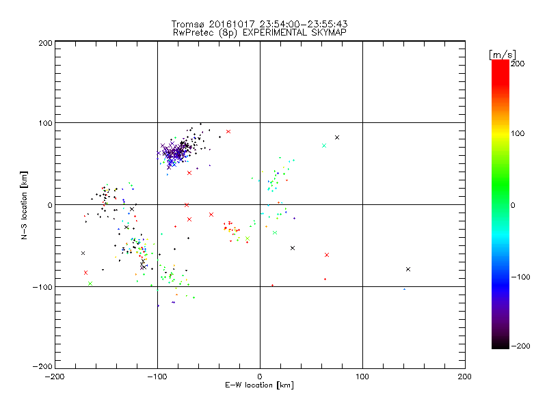Click the E-W axis '-100' tick label
Image resolution: width=547 pixels, height=410 pixels.
[x=157, y=377]
